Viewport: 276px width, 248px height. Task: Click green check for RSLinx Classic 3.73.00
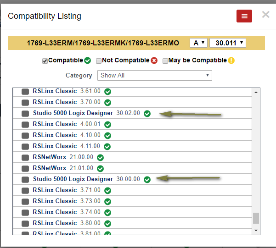pos(107,202)
